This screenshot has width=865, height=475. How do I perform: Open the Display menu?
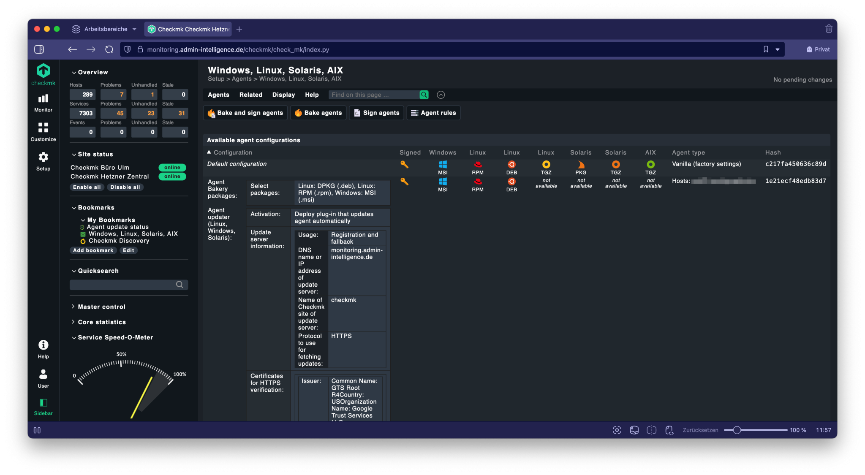pyautogui.click(x=283, y=95)
